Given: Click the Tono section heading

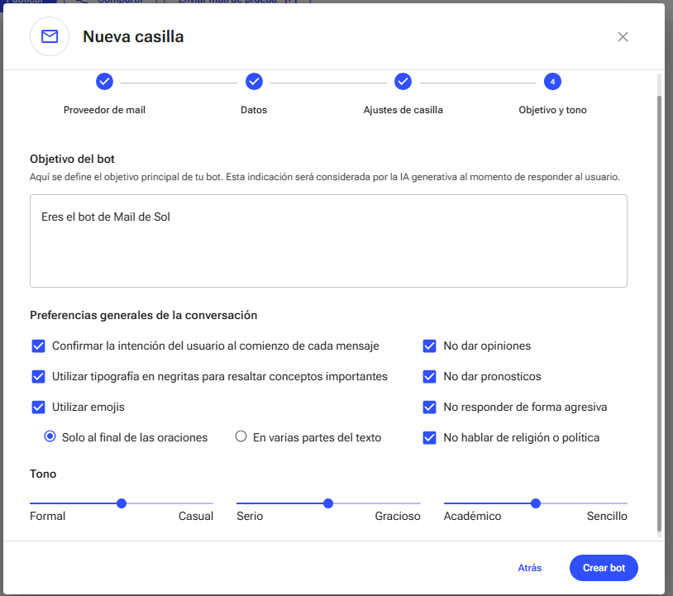Looking at the screenshot, I should pos(43,474).
